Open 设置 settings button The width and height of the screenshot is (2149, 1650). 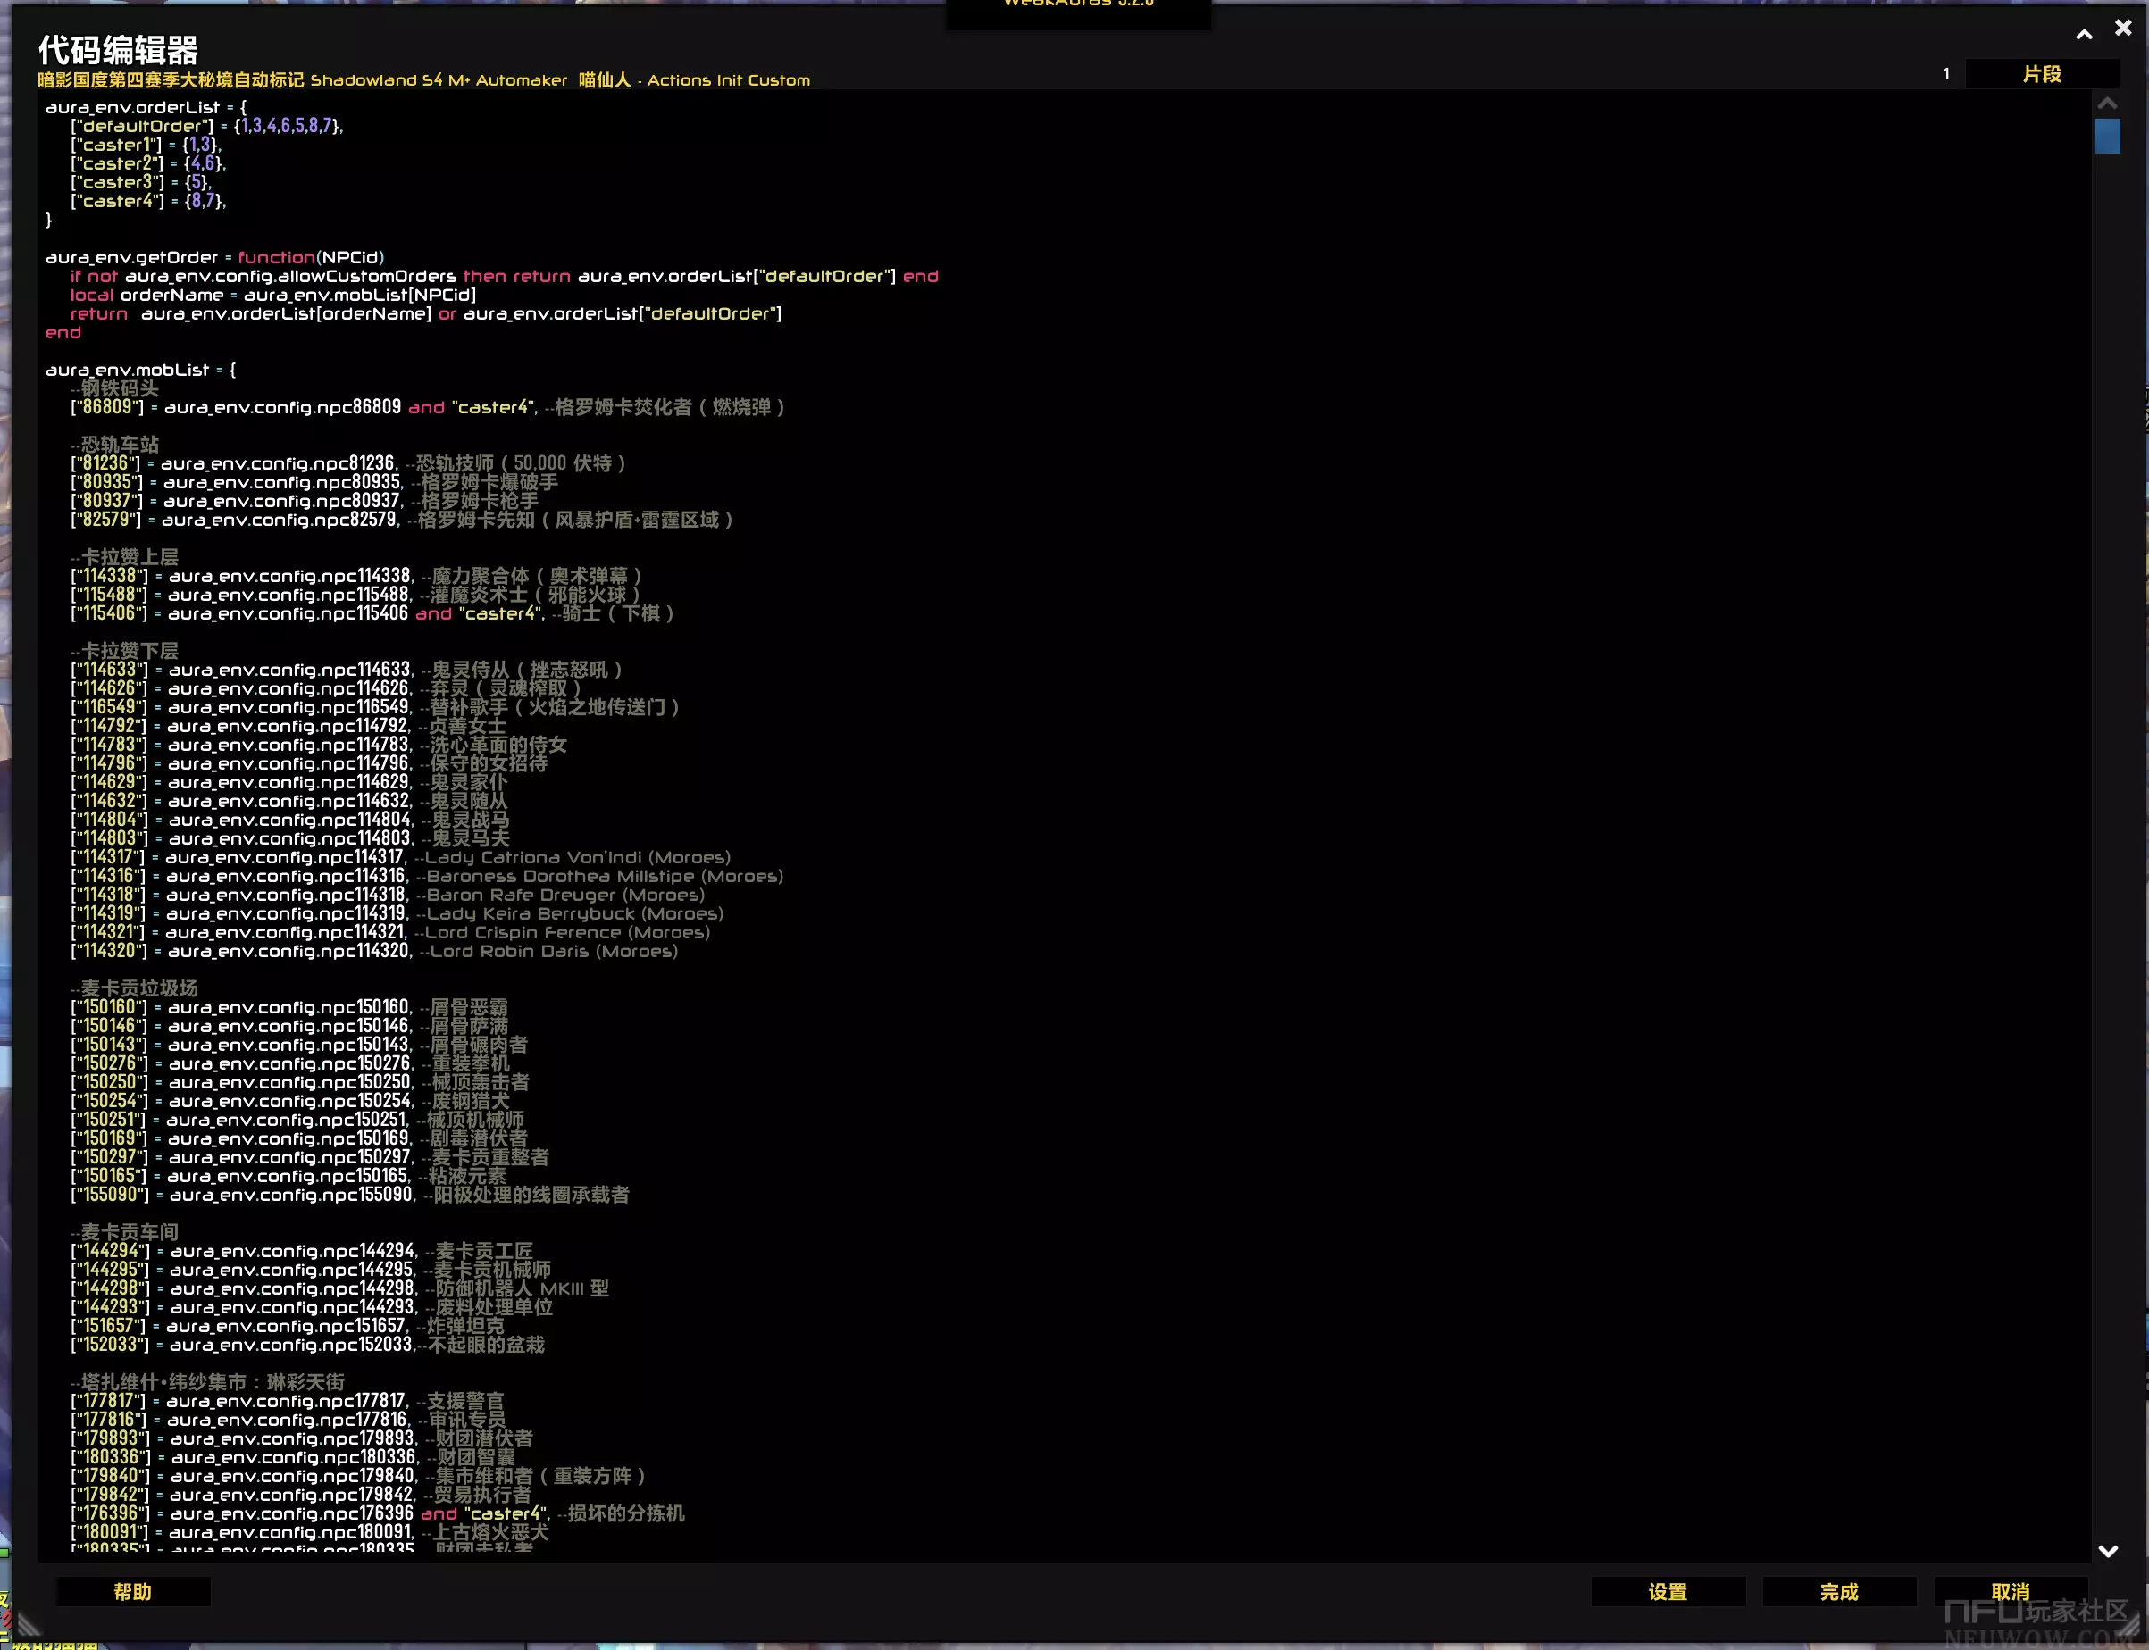point(1668,1591)
